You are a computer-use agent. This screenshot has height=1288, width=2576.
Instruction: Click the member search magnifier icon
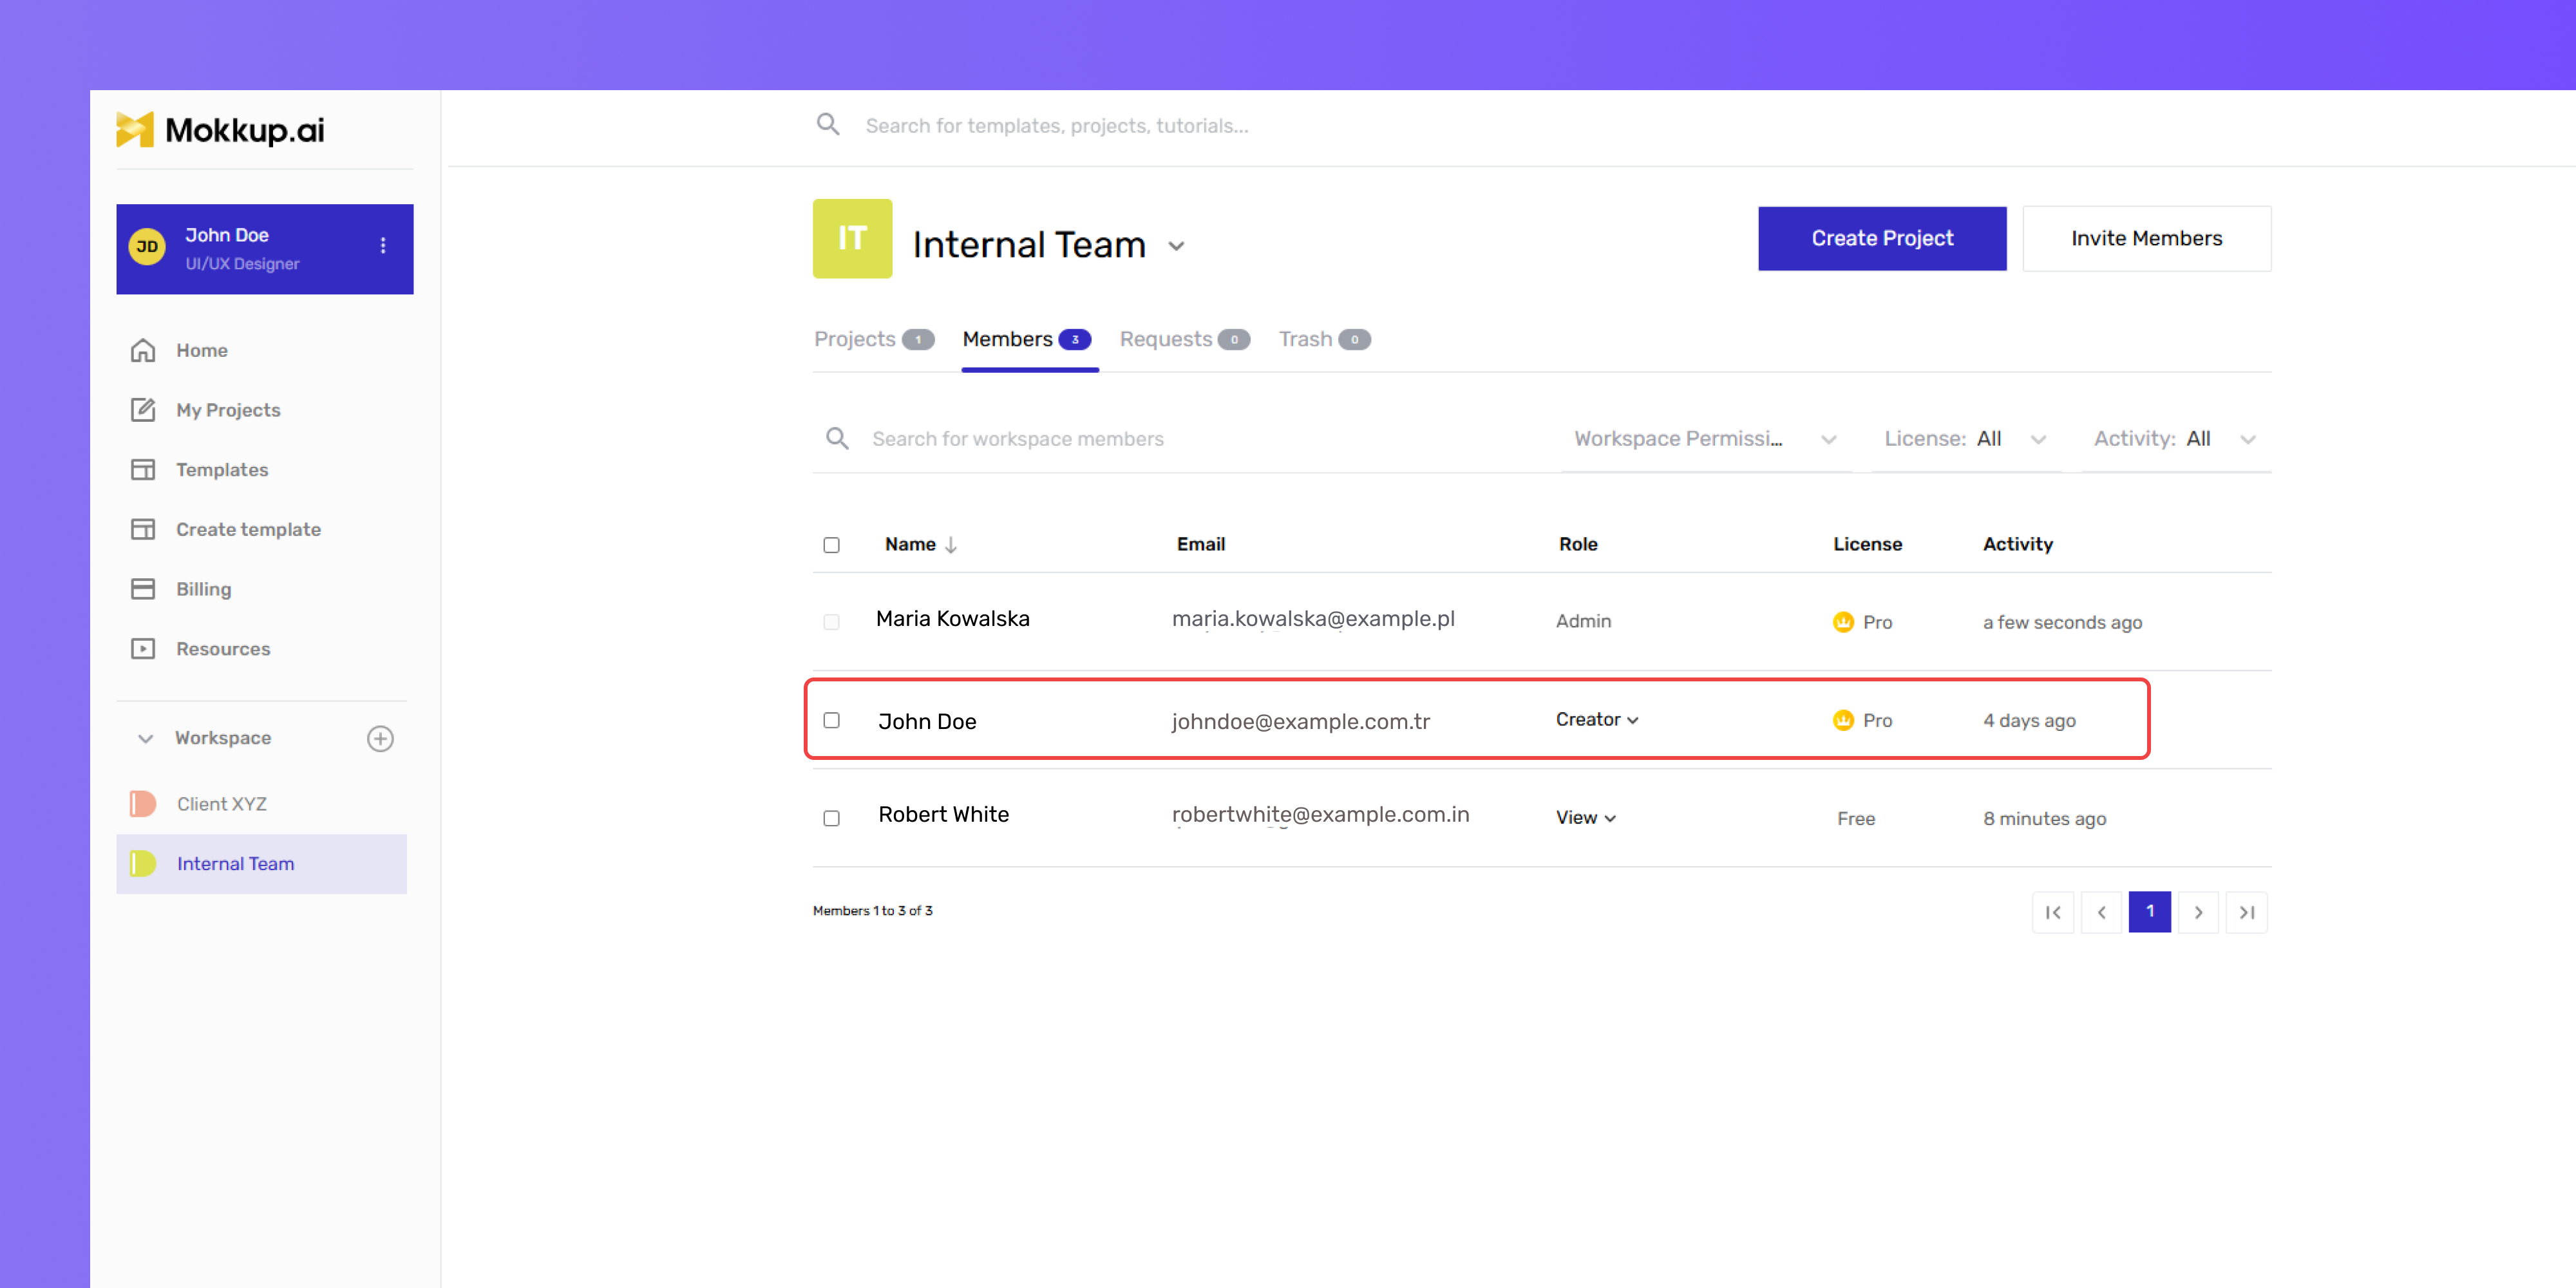837,439
